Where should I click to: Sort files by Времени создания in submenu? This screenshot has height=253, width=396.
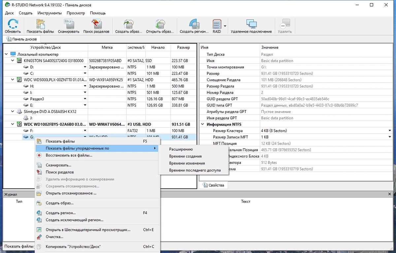[194, 156]
